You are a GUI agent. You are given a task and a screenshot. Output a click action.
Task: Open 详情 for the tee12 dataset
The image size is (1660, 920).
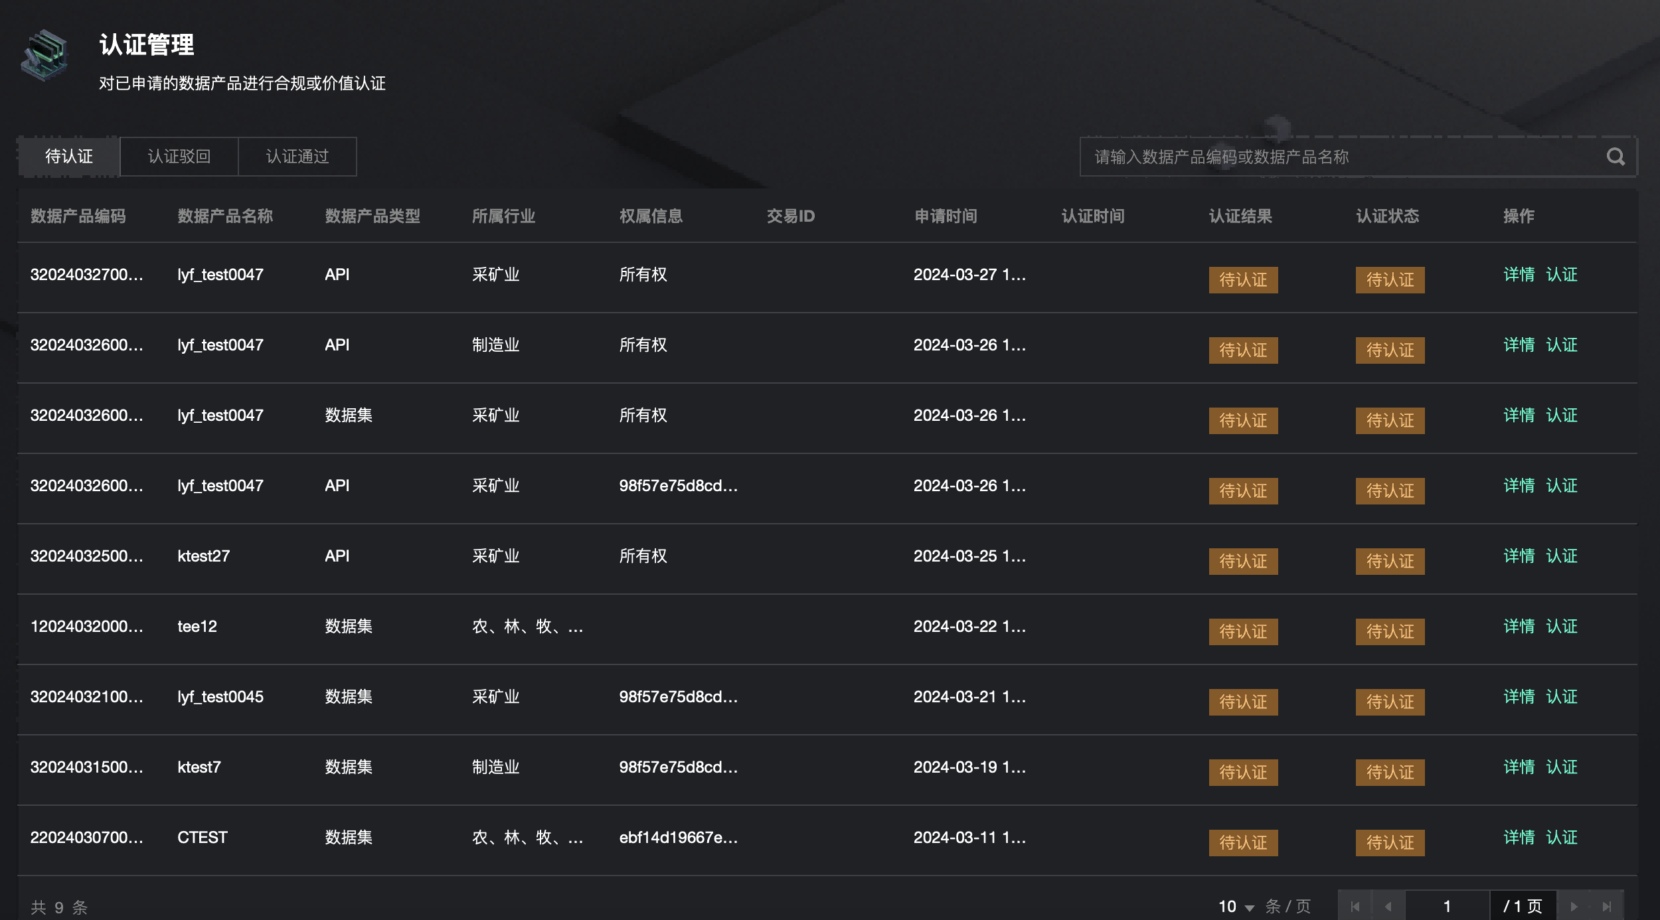1520,627
